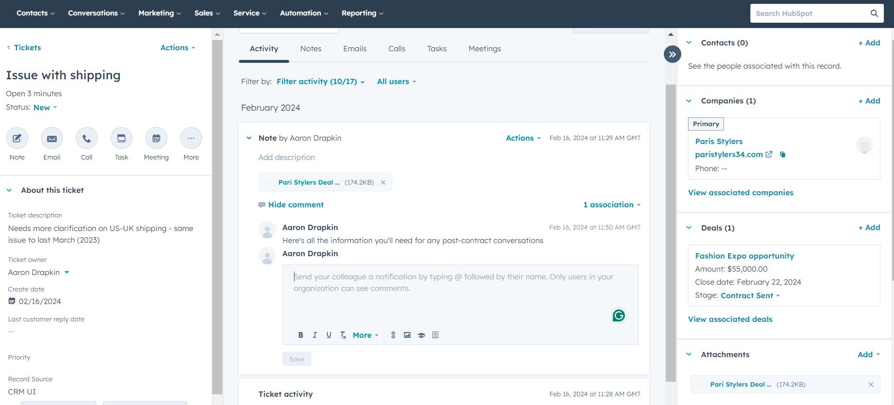This screenshot has height=405, width=894.
Task: Click the Note action icon
Action: click(x=17, y=138)
